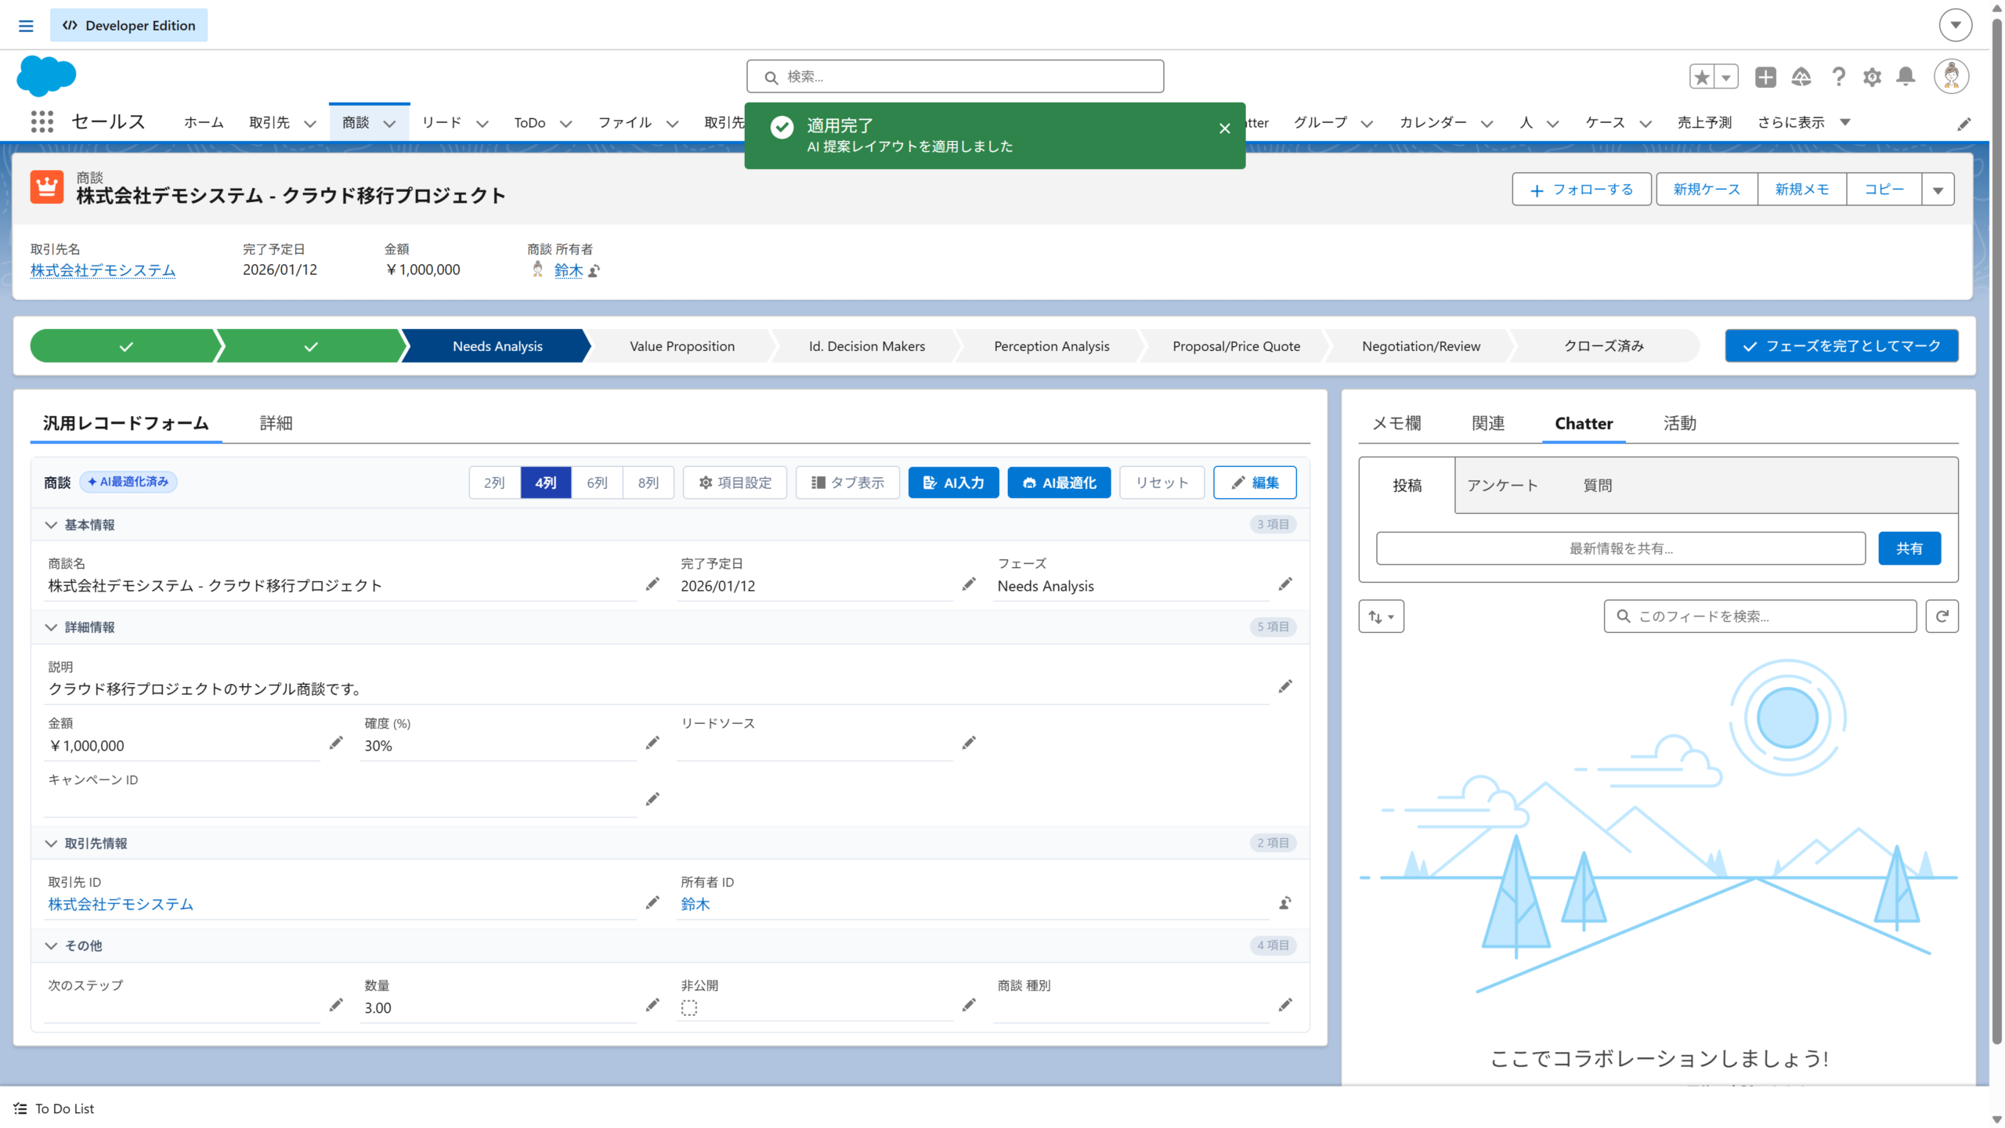Select the Value Proposition stage in path
This screenshot has width=2005, height=1128.
tap(681, 346)
